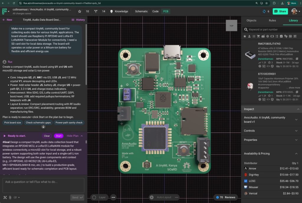Image resolution: width=302 pixels, height=203 pixels.
Task: Click the Auto-Layout play button
Action: point(152,197)
